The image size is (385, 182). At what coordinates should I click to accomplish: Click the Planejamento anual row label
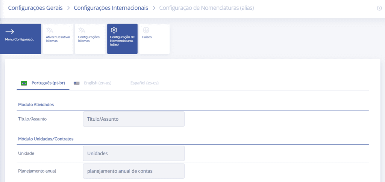click(37, 171)
